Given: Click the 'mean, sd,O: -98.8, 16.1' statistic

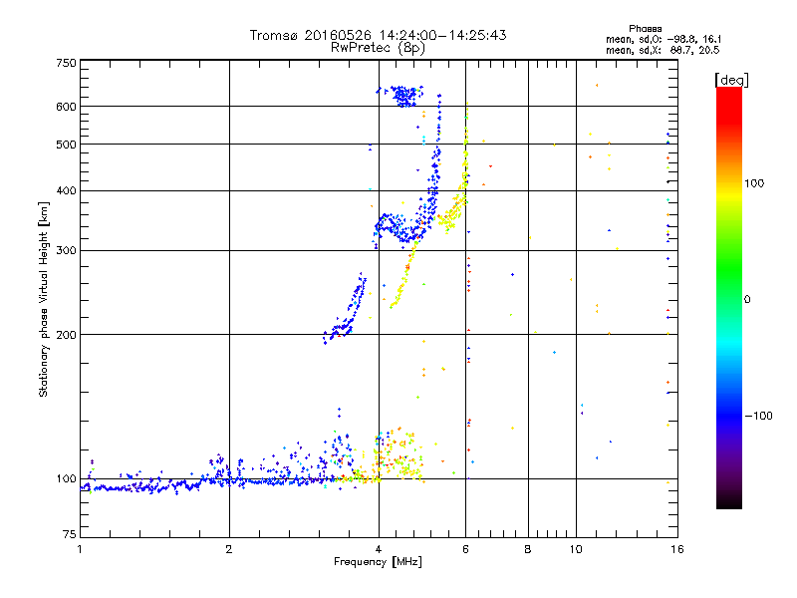Looking at the screenshot, I should (x=664, y=39).
